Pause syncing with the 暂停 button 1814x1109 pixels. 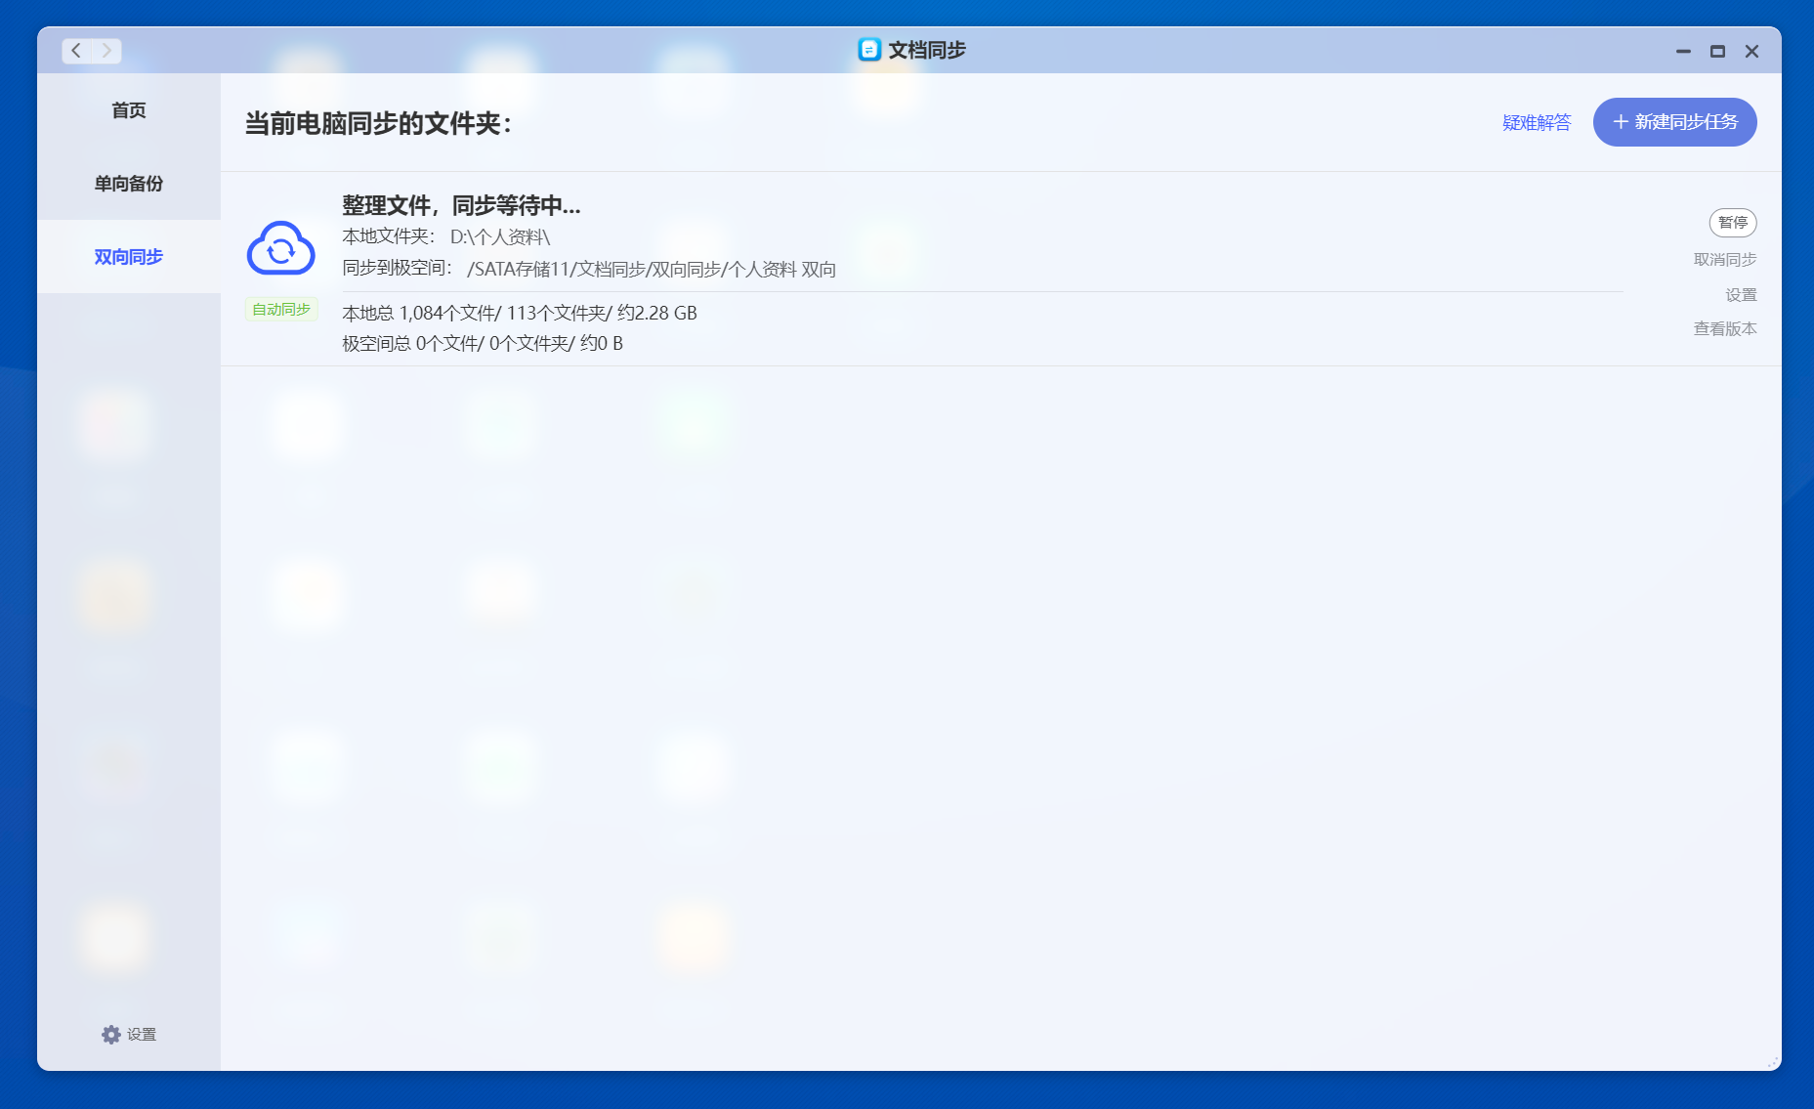coord(1733,223)
